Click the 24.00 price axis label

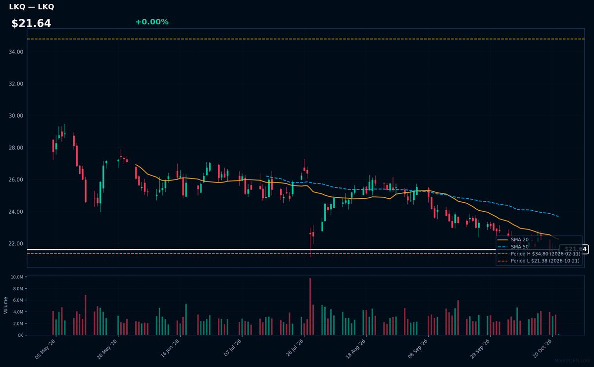tap(16, 212)
